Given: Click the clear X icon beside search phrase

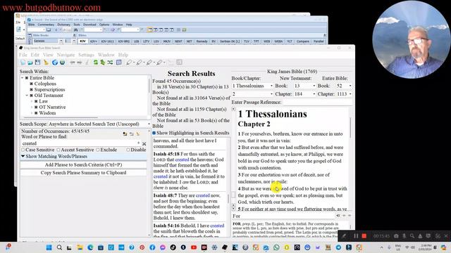Looking at the screenshot, I should [144, 143].
